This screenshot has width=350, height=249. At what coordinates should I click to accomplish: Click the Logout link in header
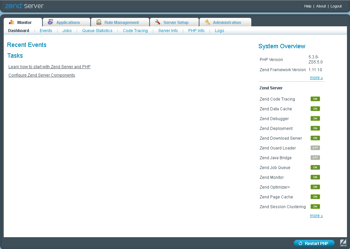336,6
